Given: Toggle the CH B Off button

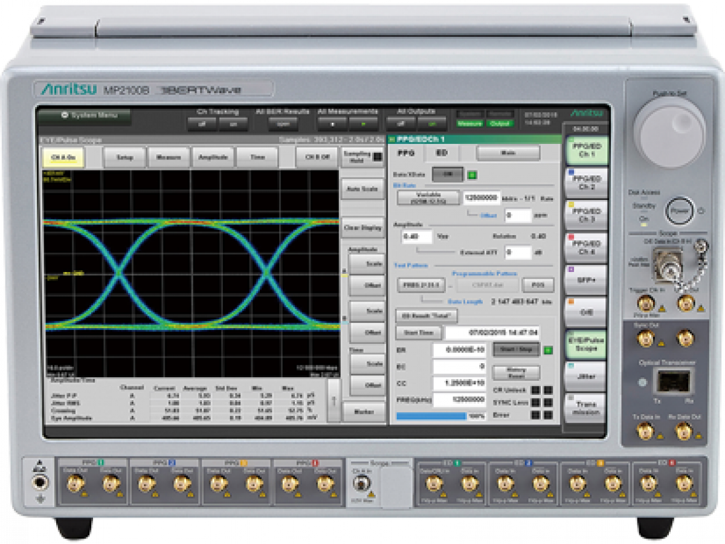Looking at the screenshot, I should coord(317,157).
